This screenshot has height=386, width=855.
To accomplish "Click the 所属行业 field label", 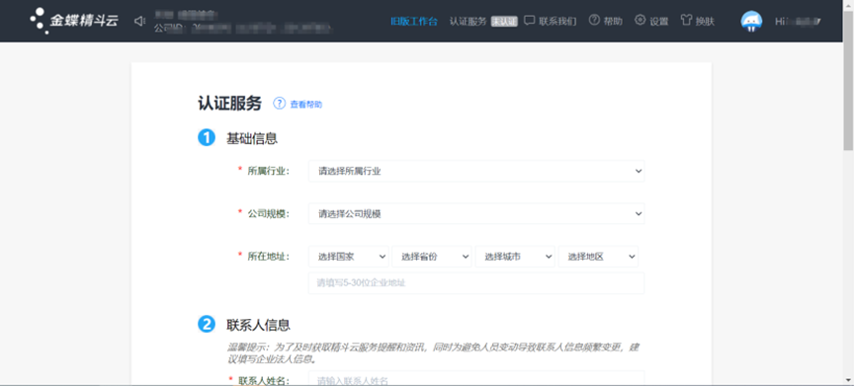I will tap(268, 171).
